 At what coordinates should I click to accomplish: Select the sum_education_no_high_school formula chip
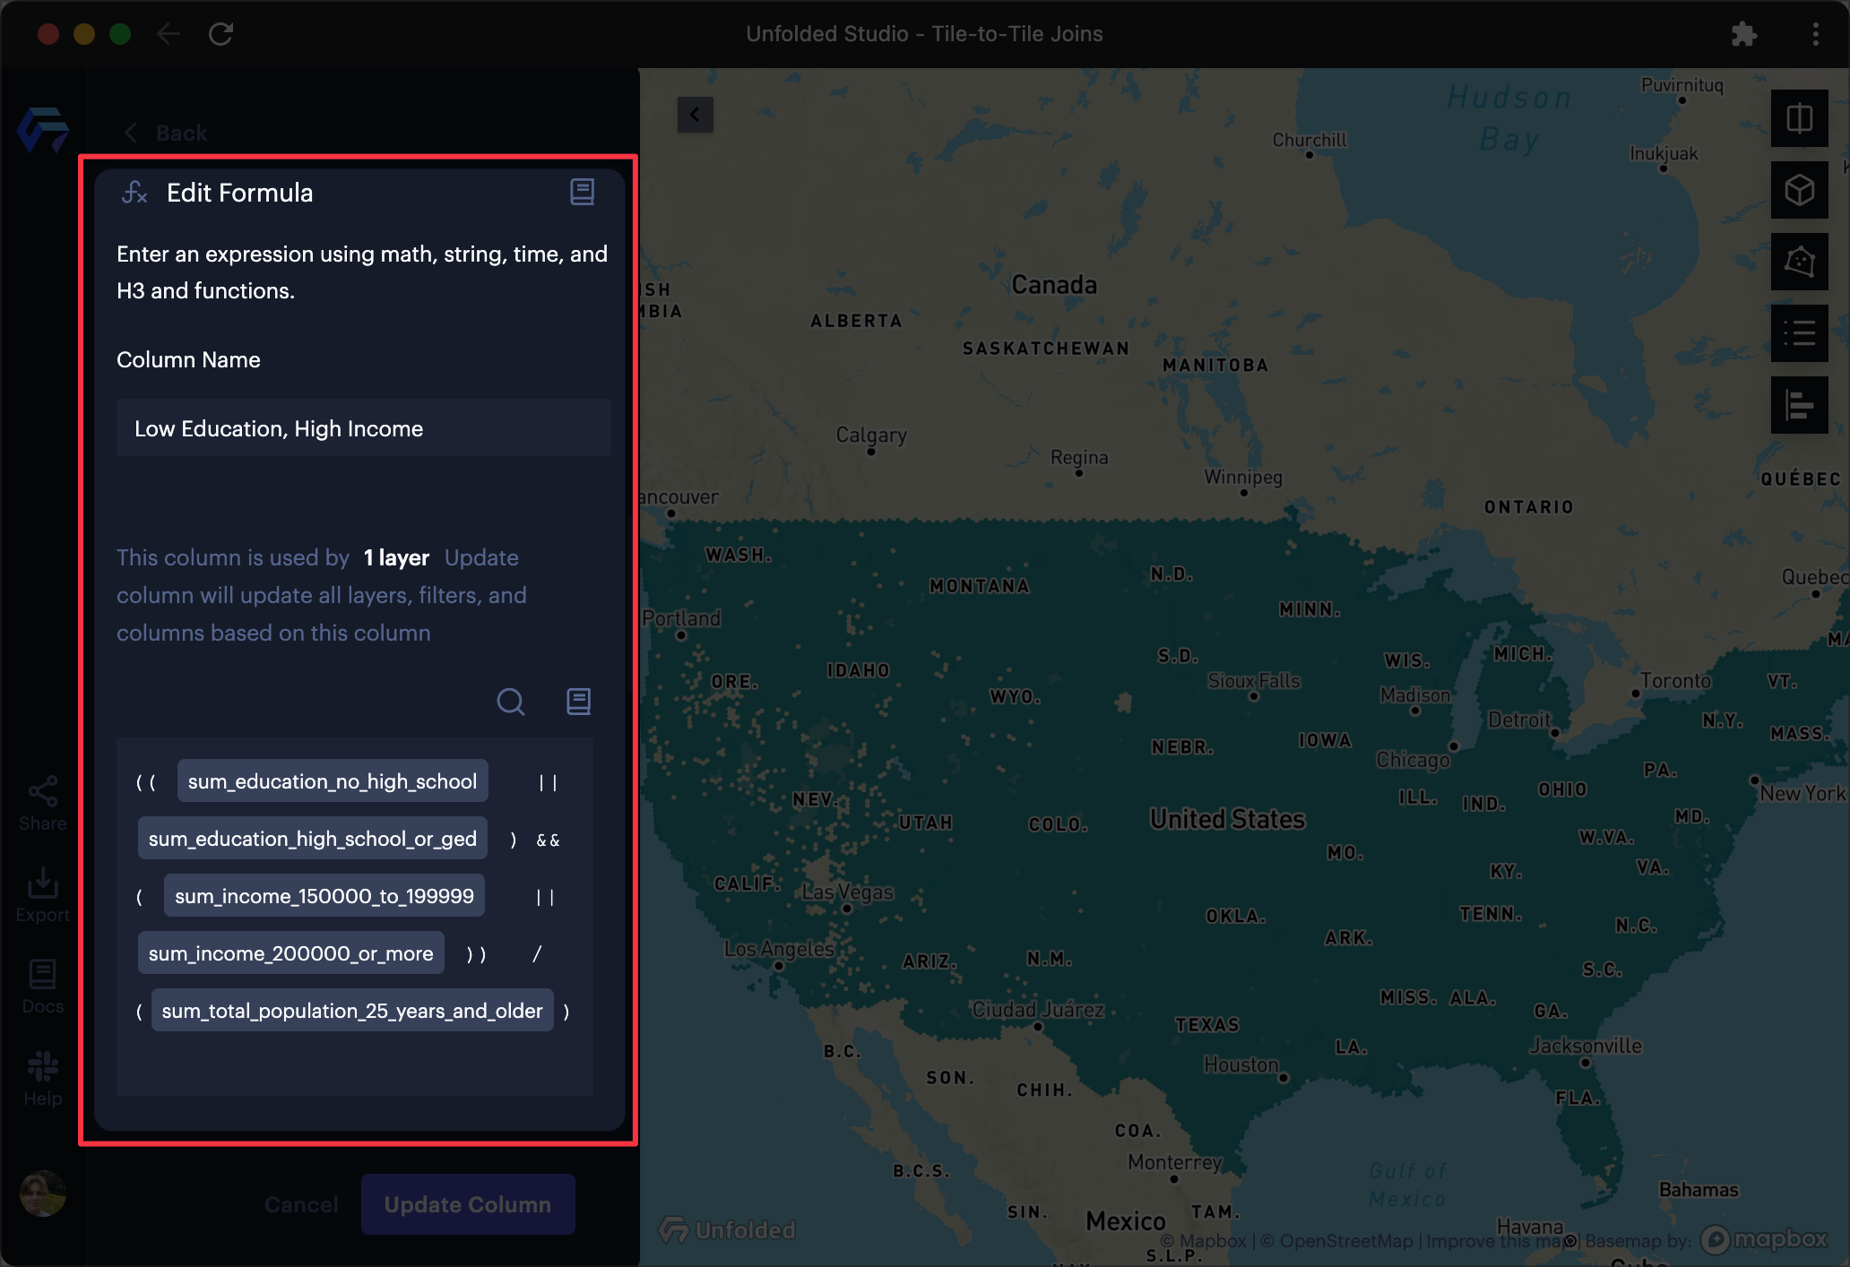(x=332, y=781)
